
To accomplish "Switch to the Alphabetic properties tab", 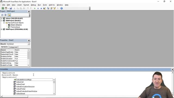I will click(4, 47).
